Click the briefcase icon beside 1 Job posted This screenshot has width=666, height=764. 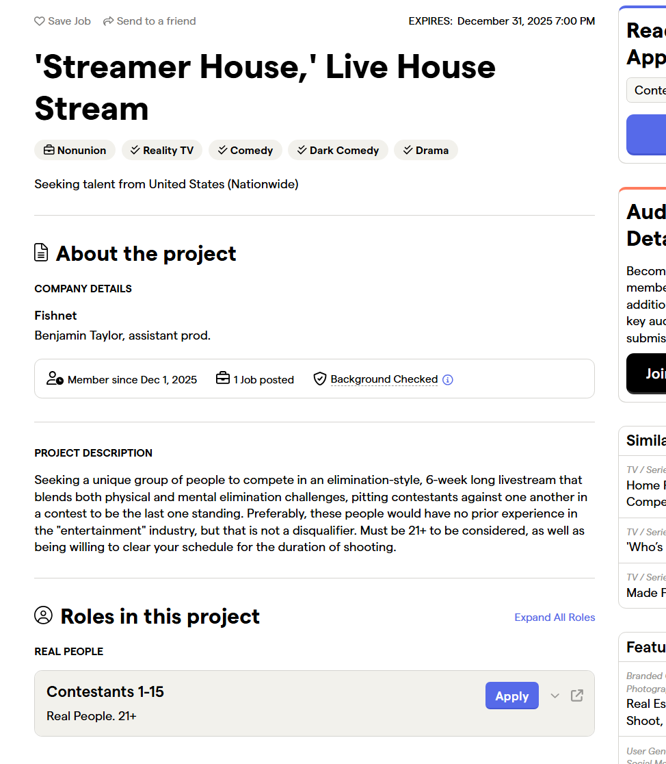click(x=223, y=378)
